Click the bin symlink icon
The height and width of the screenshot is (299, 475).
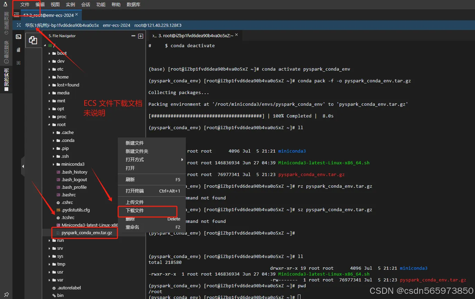54,296
